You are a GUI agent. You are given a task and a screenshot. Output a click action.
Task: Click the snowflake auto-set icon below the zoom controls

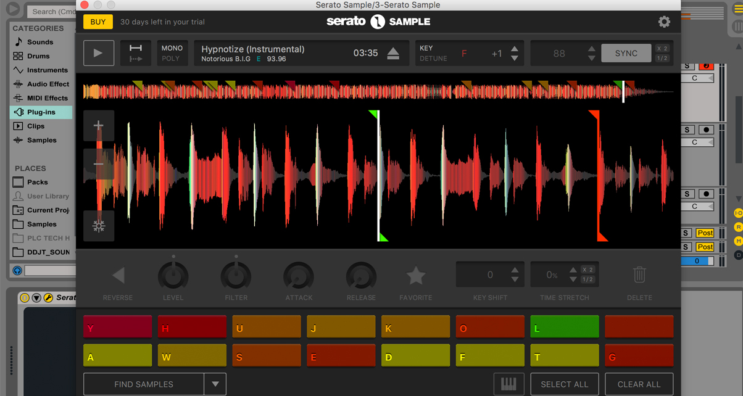click(98, 226)
